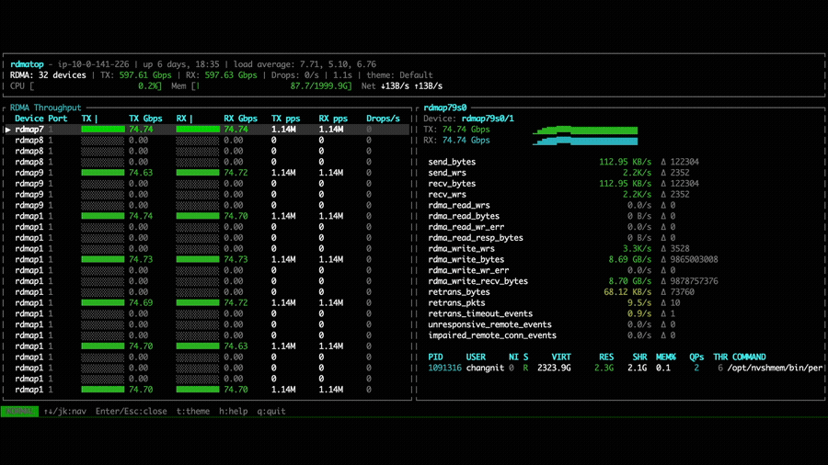Click the 1.1s refresh interval
Viewport: 828px width, 465px height.
tap(343, 75)
